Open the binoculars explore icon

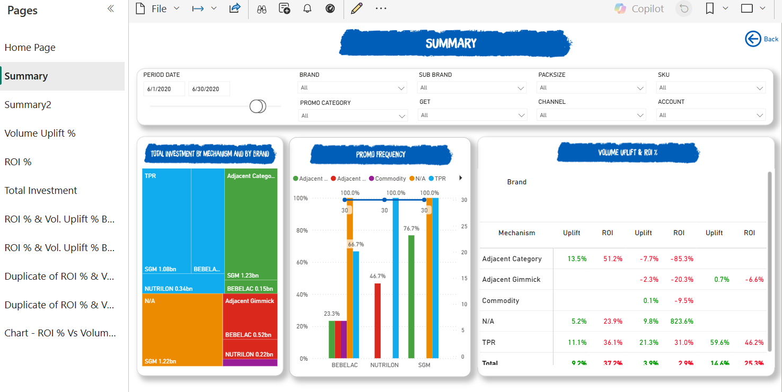(x=261, y=9)
